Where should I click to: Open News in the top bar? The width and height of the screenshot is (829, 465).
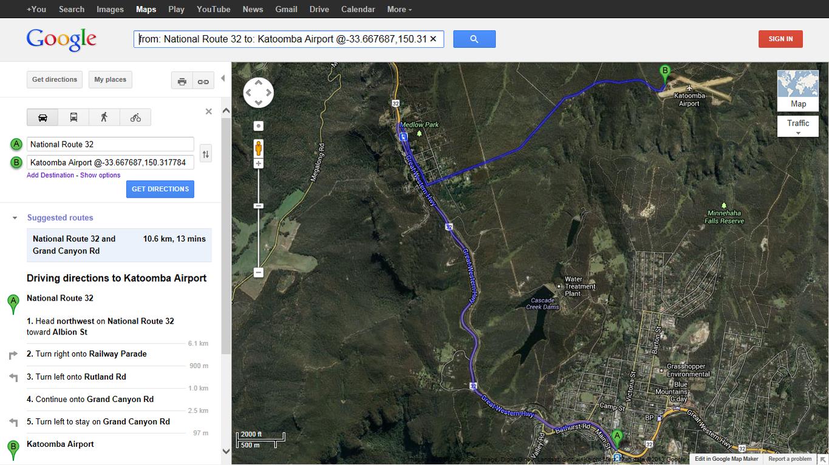pos(253,9)
